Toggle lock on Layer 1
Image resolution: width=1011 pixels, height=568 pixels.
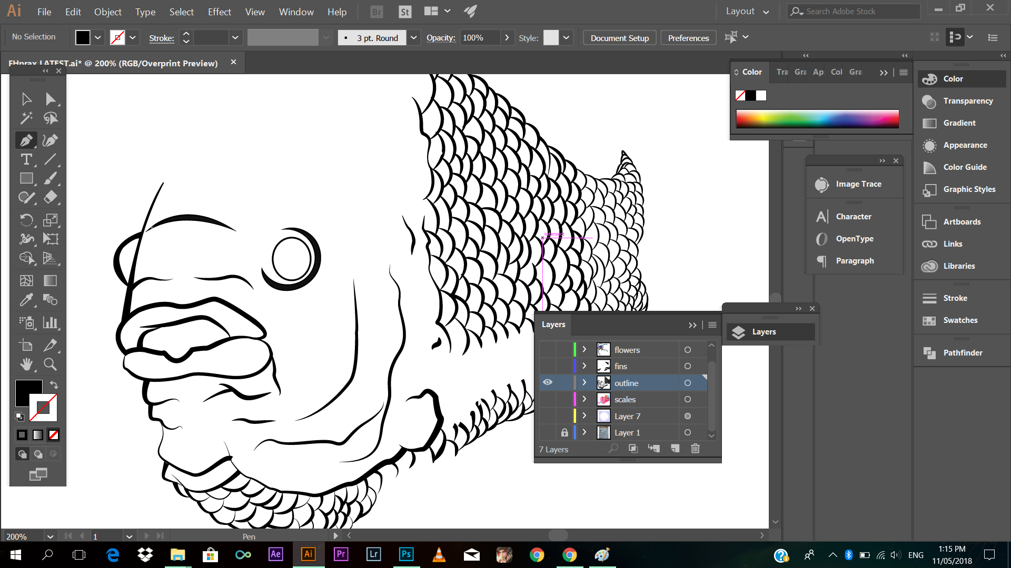point(564,432)
